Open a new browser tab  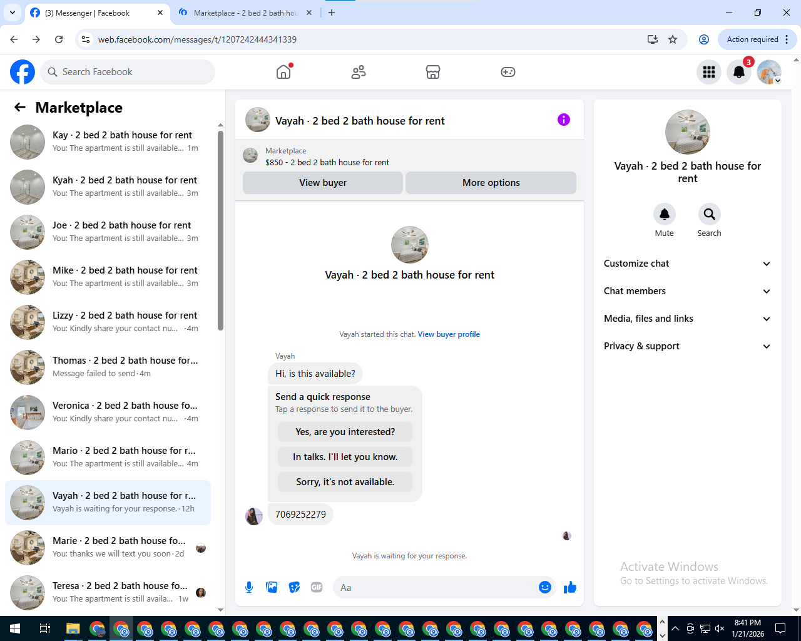coord(332,13)
